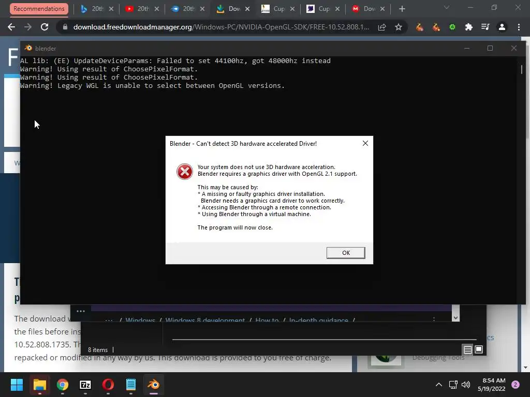Image resolution: width=530 pixels, height=397 pixels.
Task: Close the red M icon 'Dow' tab
Action: pos(382,9)
